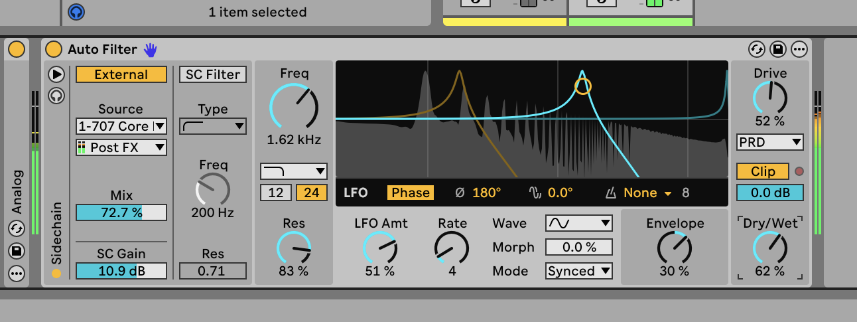Select the 24 dB slope button

[312, 193]
